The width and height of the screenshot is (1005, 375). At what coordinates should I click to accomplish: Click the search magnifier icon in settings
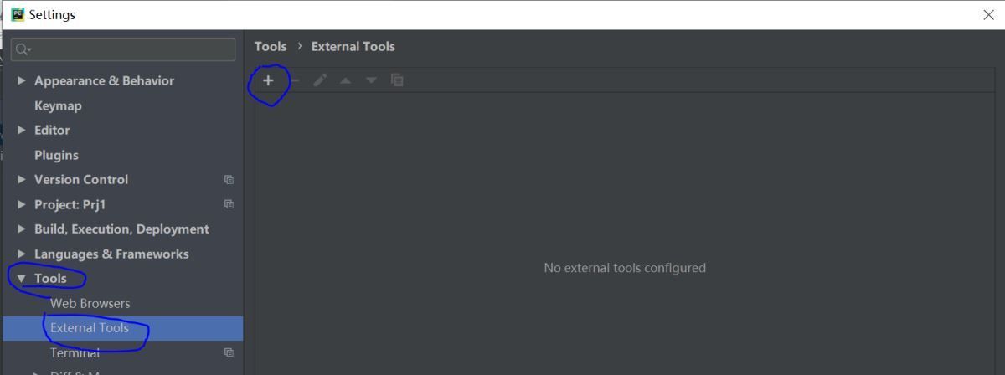coord(23,50)
